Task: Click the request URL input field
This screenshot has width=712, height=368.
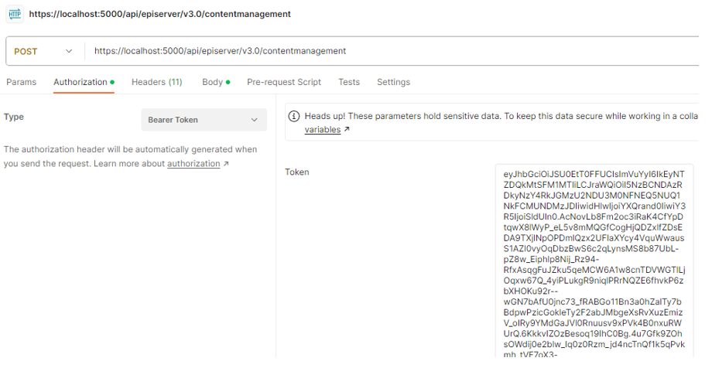Action: point(387,51)
